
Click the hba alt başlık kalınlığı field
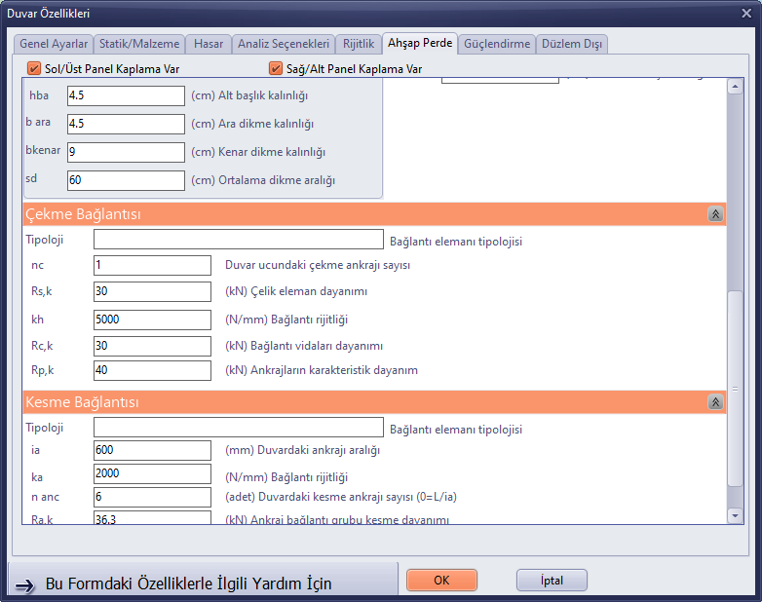[x=126, y=95]
